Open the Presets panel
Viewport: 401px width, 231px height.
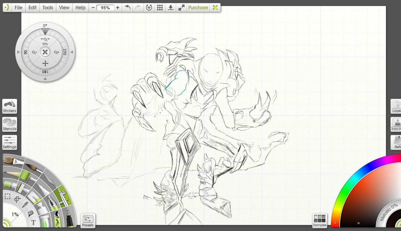coord(88,221)
